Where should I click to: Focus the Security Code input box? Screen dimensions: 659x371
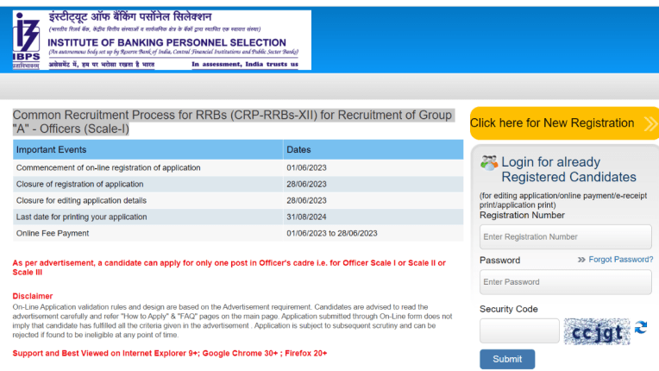(x=519, y=330)
